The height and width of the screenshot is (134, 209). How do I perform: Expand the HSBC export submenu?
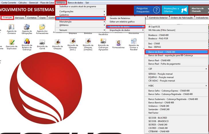pyautogui.click(x=177, y=86)
